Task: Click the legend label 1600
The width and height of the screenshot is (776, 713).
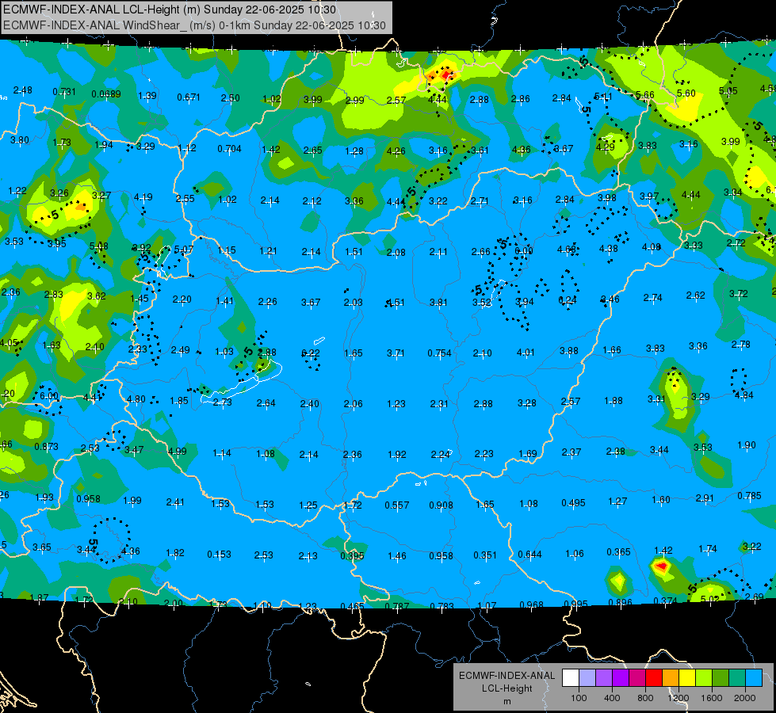Action: point(711,698)
